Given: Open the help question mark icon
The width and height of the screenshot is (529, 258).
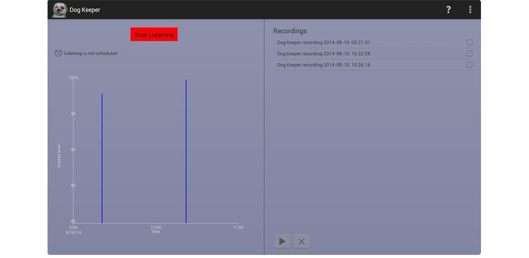Looking at the screenshot, I should coord(448,10).
